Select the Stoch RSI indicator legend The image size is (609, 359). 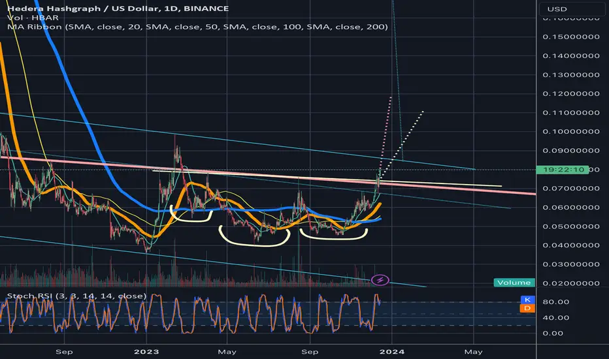point(77,296)
